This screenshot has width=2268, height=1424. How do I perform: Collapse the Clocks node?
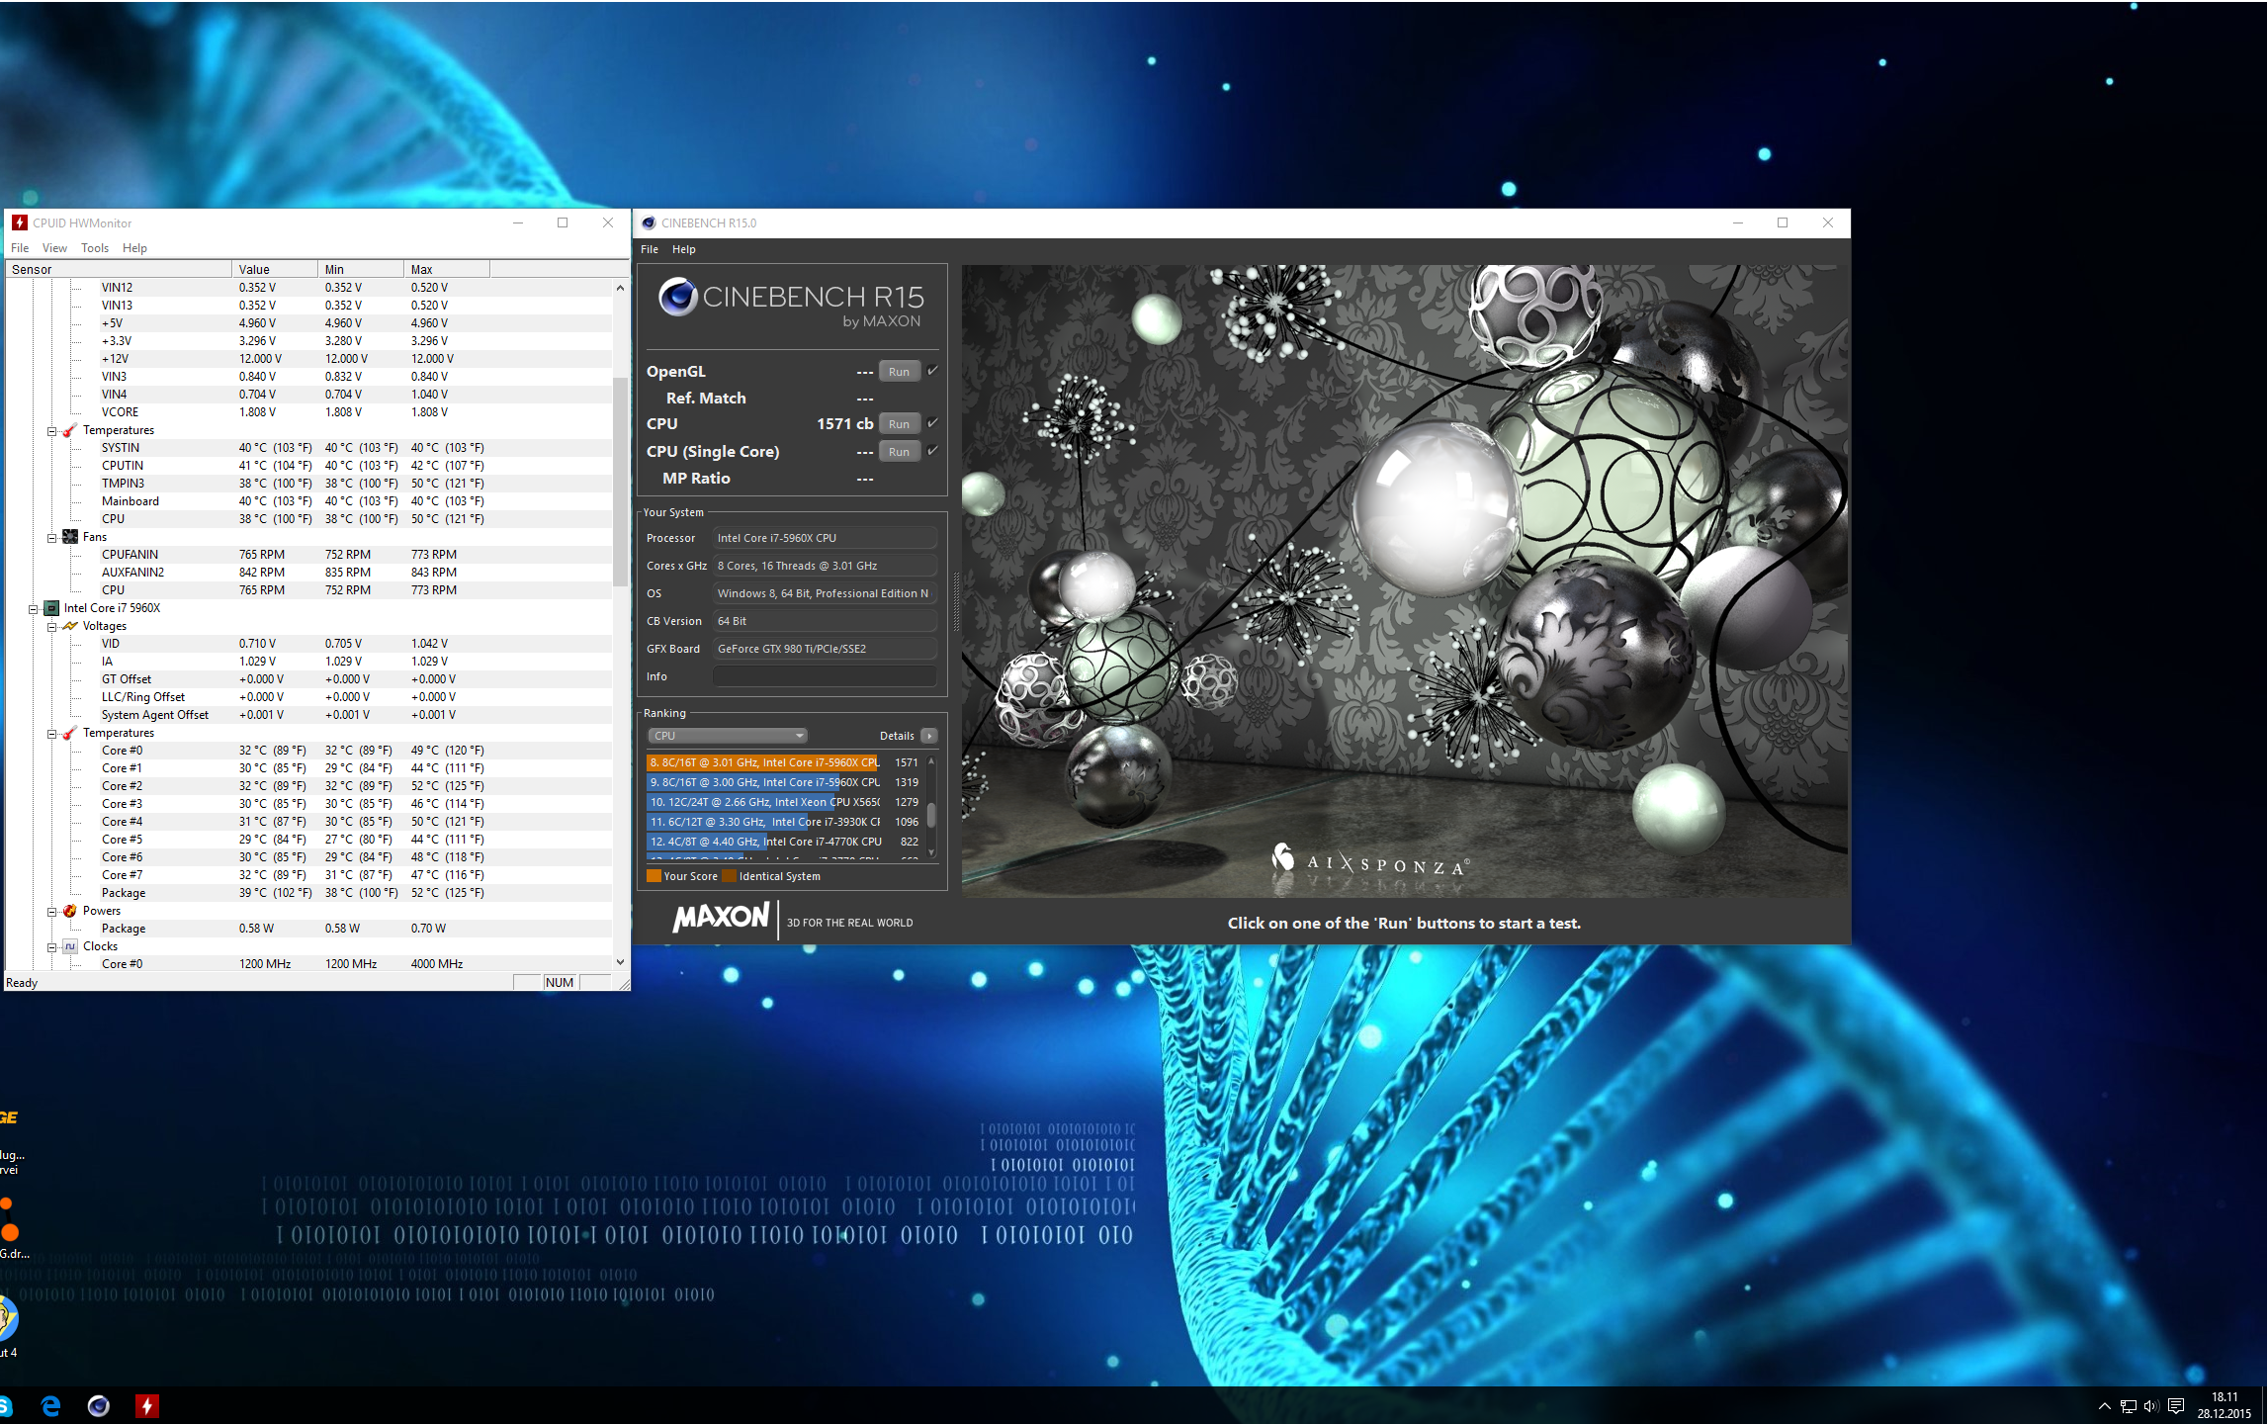(x=51, y=947)
